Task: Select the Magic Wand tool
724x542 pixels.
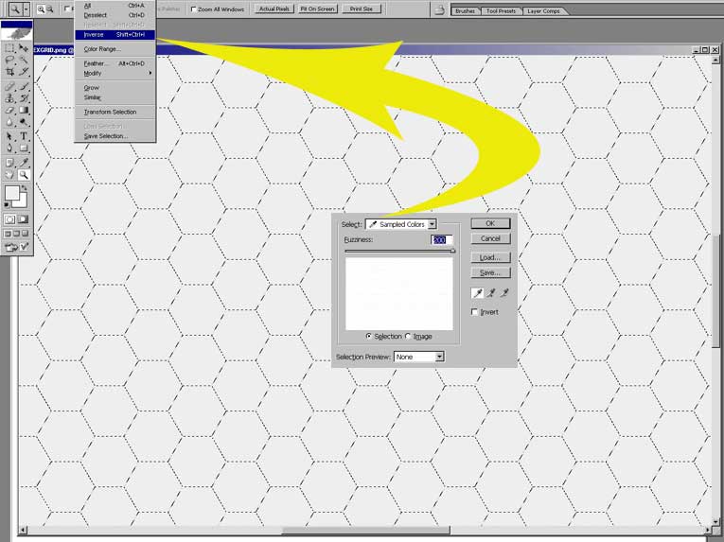Action: pyautogui.click(x=24, y=60)
